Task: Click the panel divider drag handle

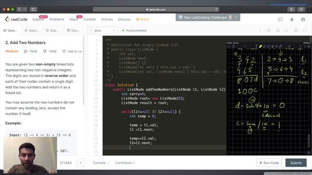Action: [x=86, y=88]
